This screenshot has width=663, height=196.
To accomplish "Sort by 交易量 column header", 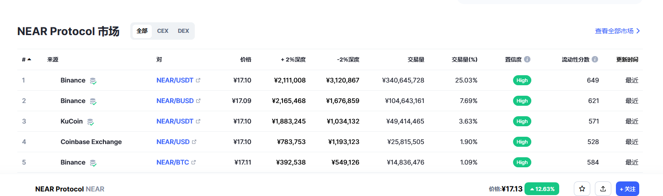I will [x=416, y=60].
